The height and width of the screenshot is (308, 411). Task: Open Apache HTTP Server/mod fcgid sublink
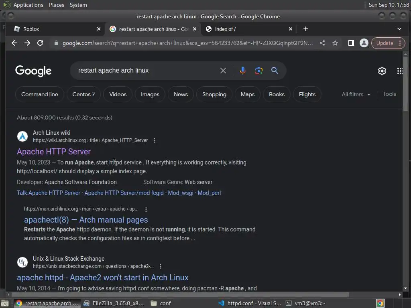124,193
